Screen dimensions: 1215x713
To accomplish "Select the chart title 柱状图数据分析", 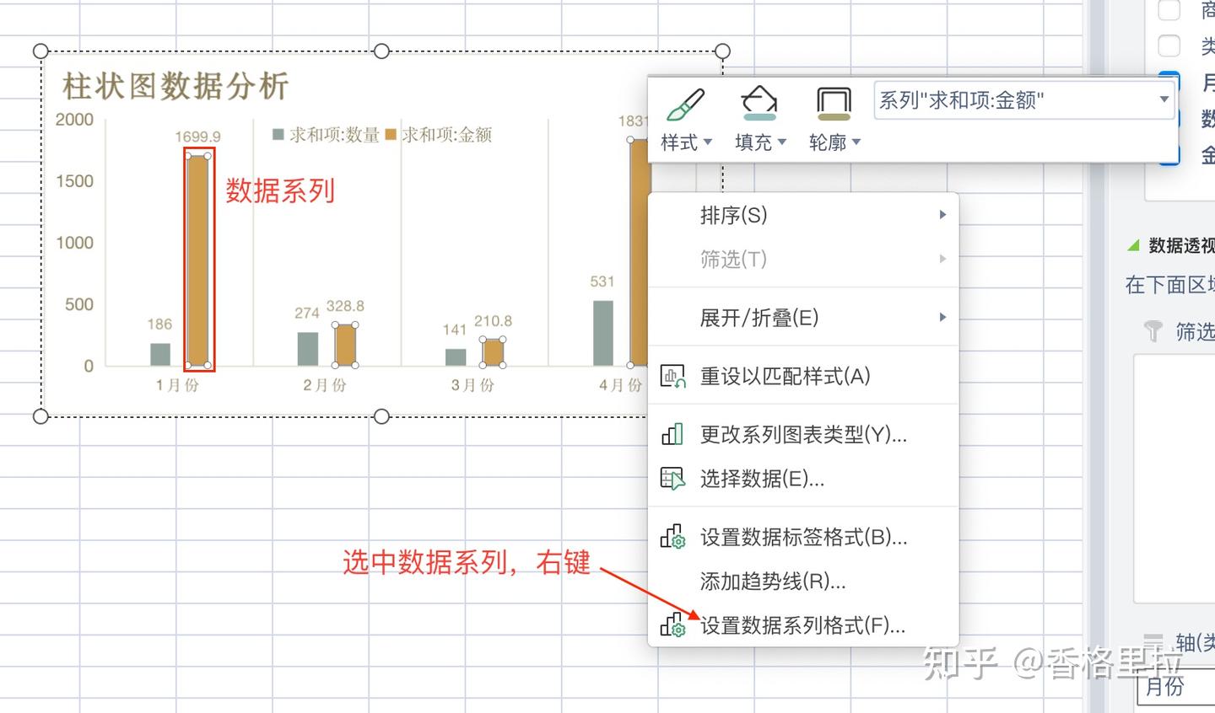I will [x=175, y=86].
